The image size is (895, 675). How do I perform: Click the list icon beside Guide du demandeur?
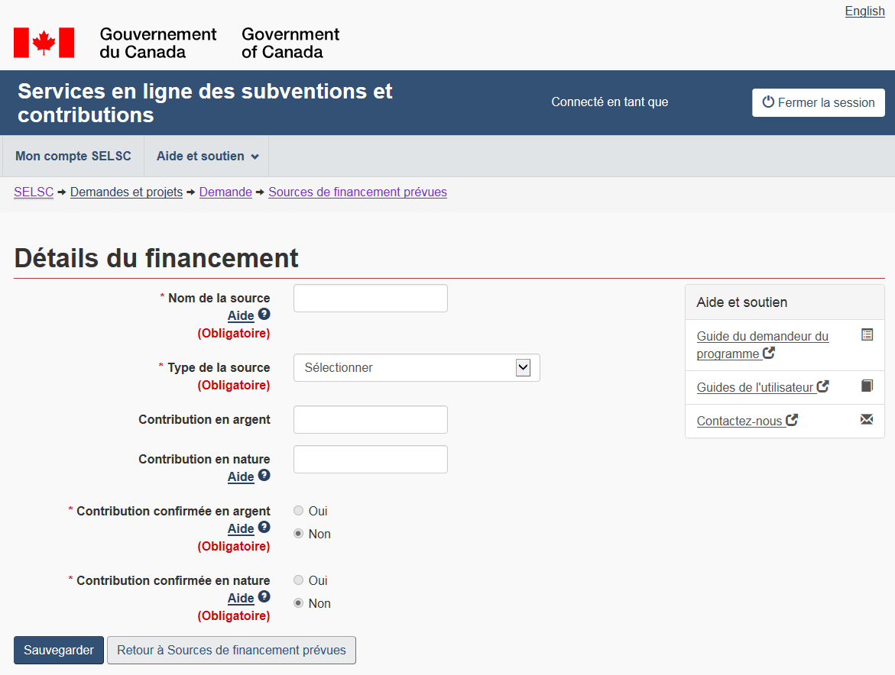867,334
